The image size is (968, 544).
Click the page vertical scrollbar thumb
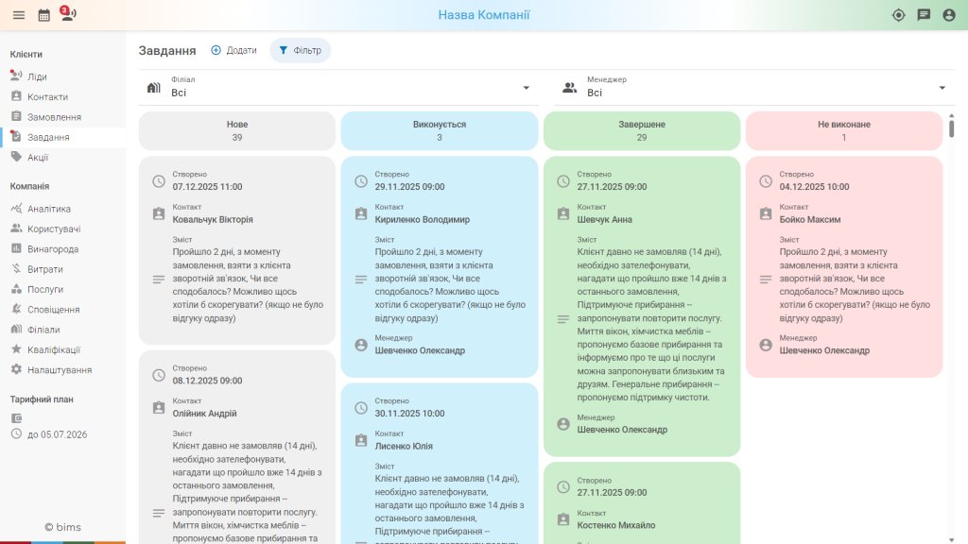[951, 128]
